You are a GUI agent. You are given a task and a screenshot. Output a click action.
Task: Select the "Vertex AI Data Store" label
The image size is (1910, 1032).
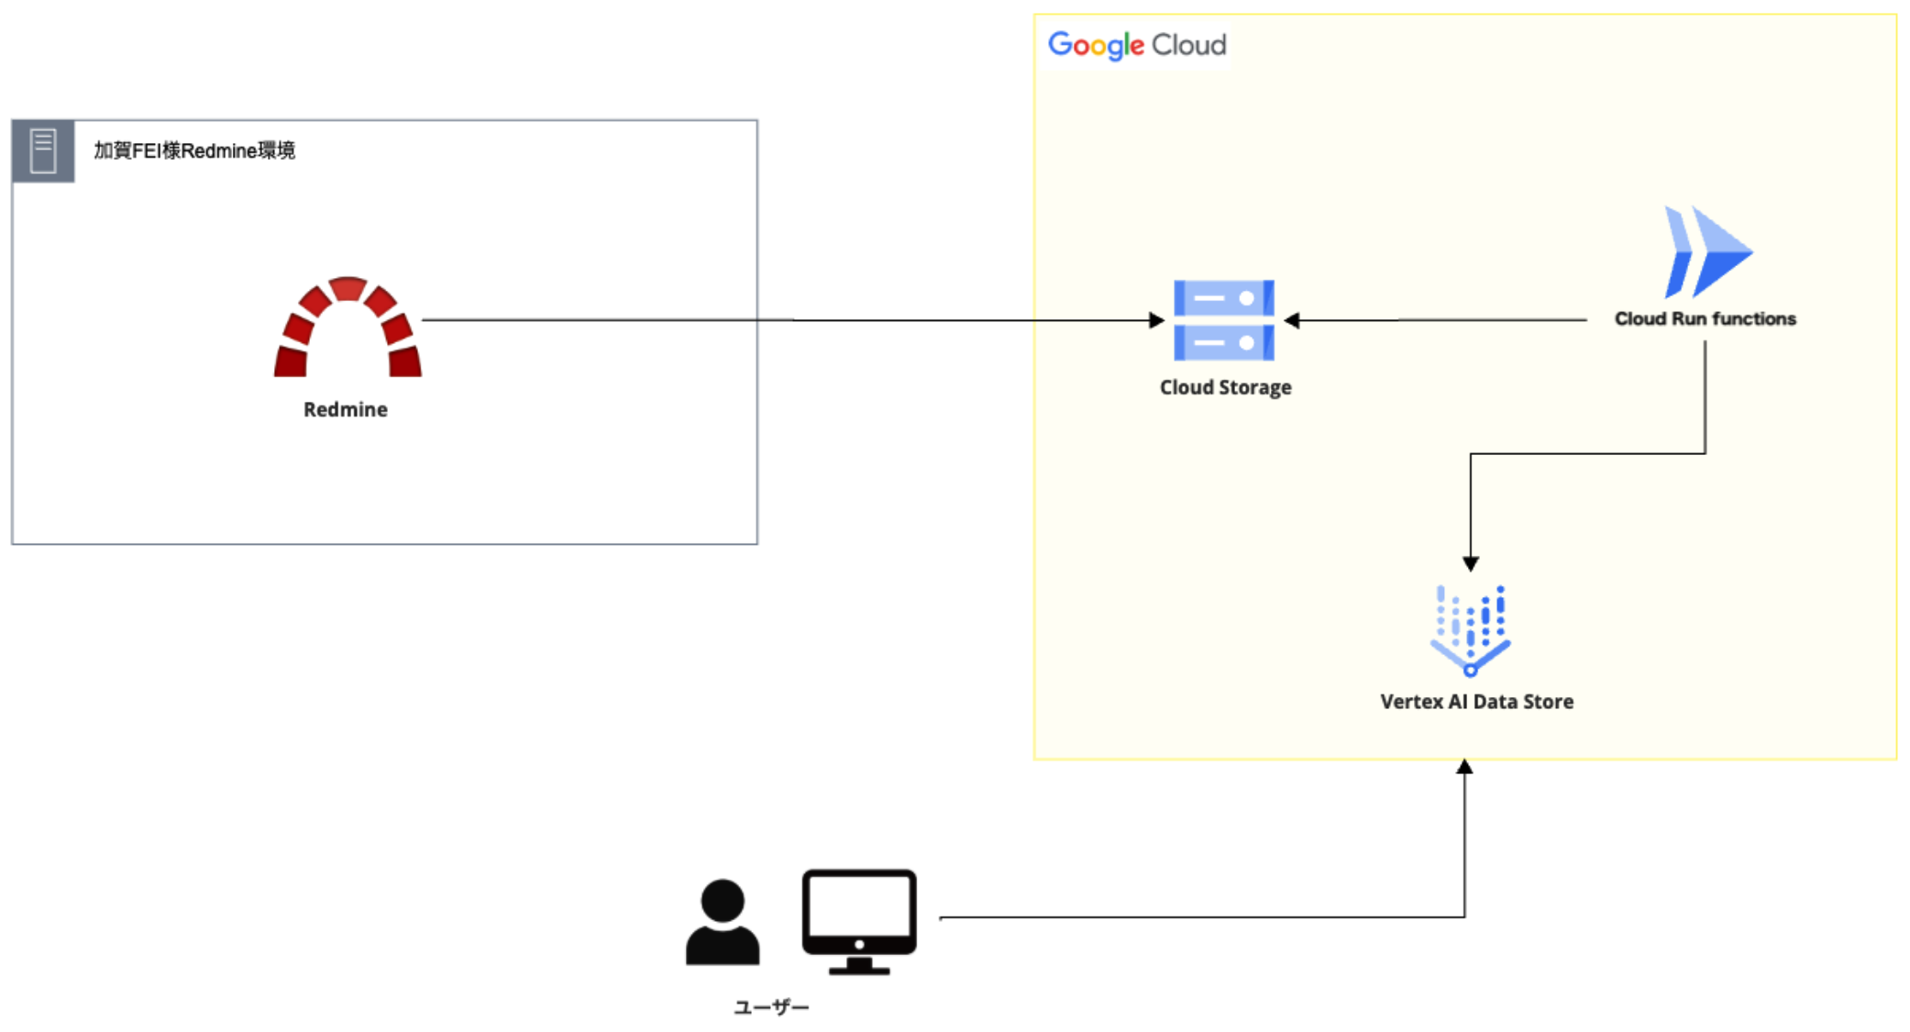click(x=1476, y=702)
